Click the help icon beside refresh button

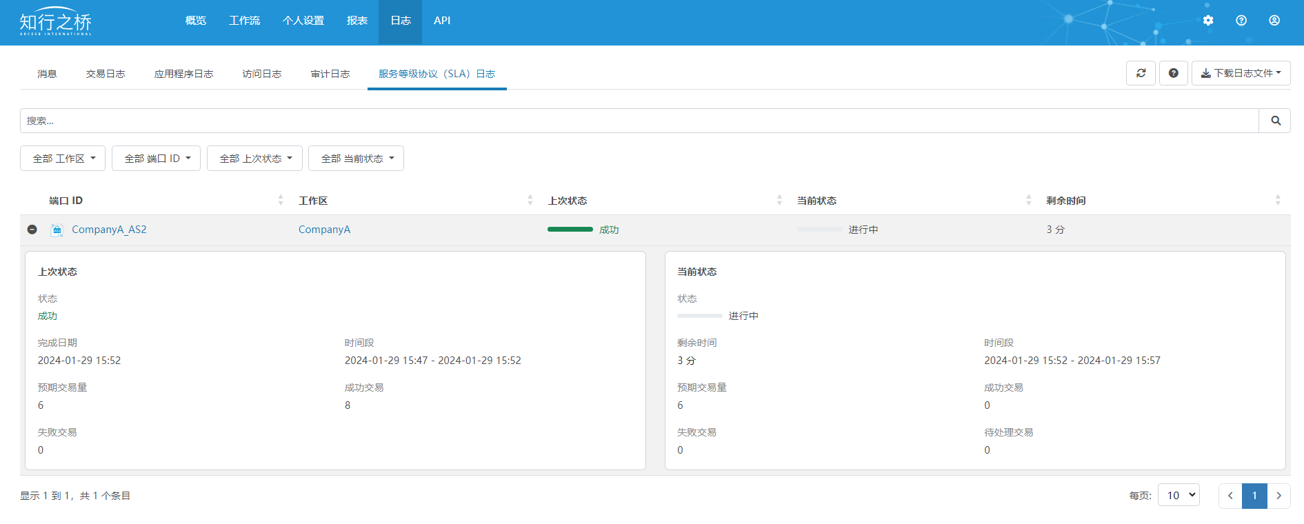tap(1174, 73)
